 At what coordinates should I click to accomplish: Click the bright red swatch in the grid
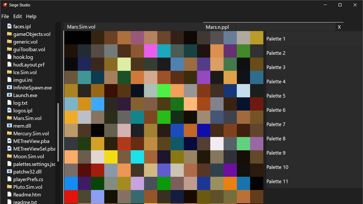pos(71,197)
